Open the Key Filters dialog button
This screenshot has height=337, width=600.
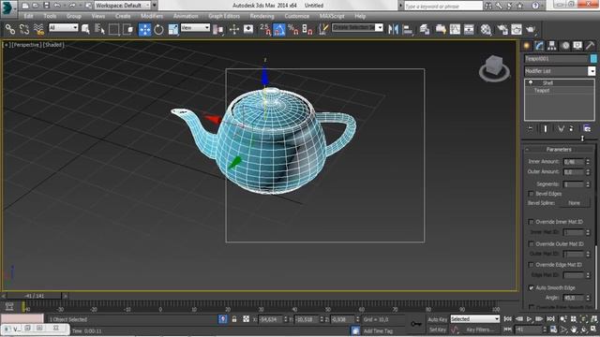tap(479, 330)
